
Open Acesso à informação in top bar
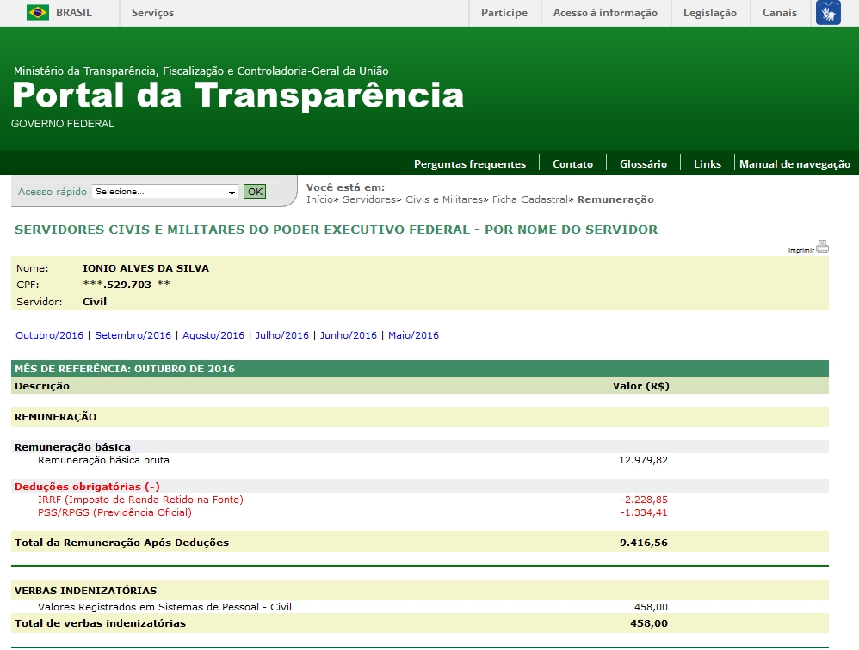point(605,13)
